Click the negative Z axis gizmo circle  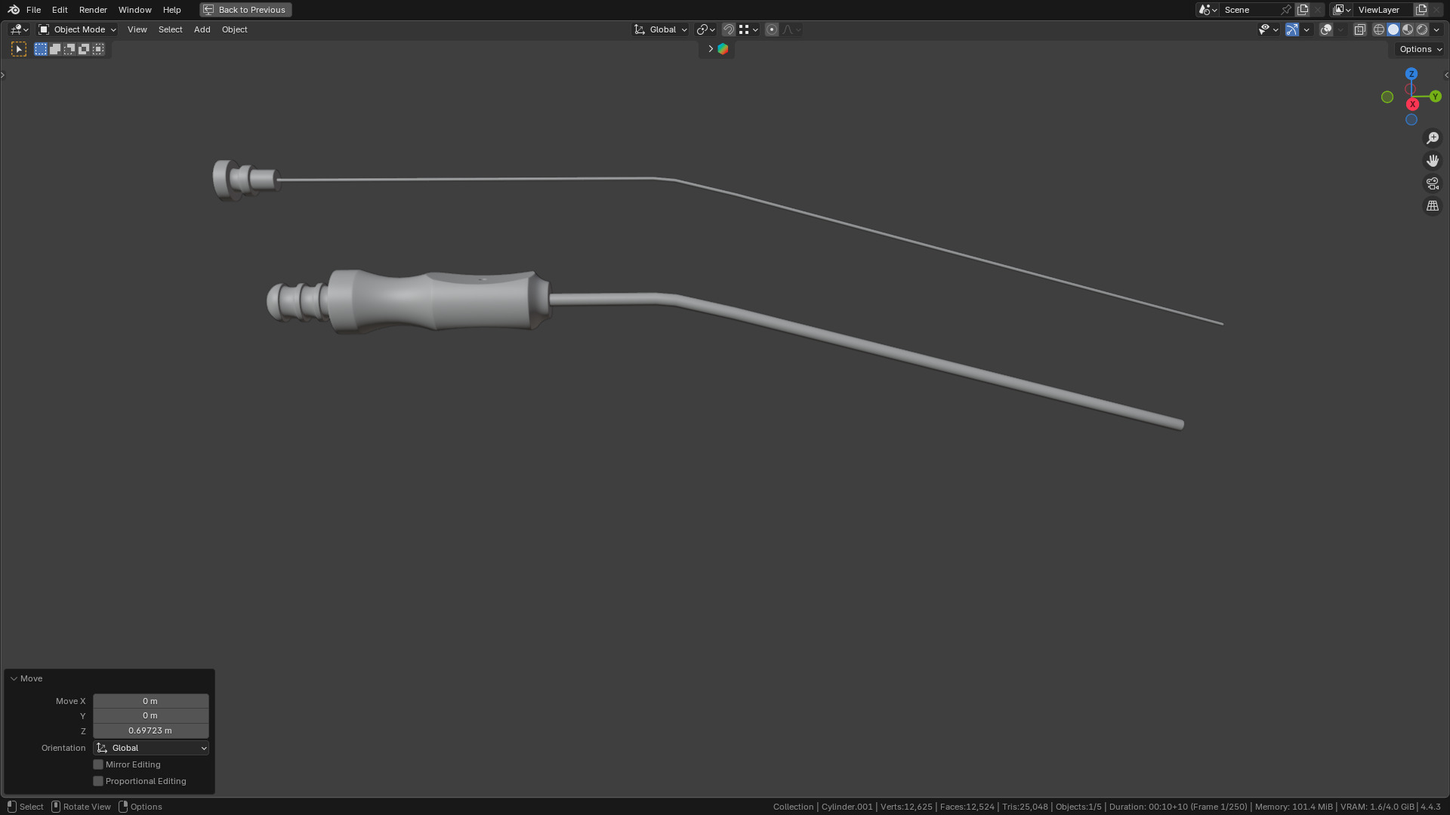(1411, 120)
